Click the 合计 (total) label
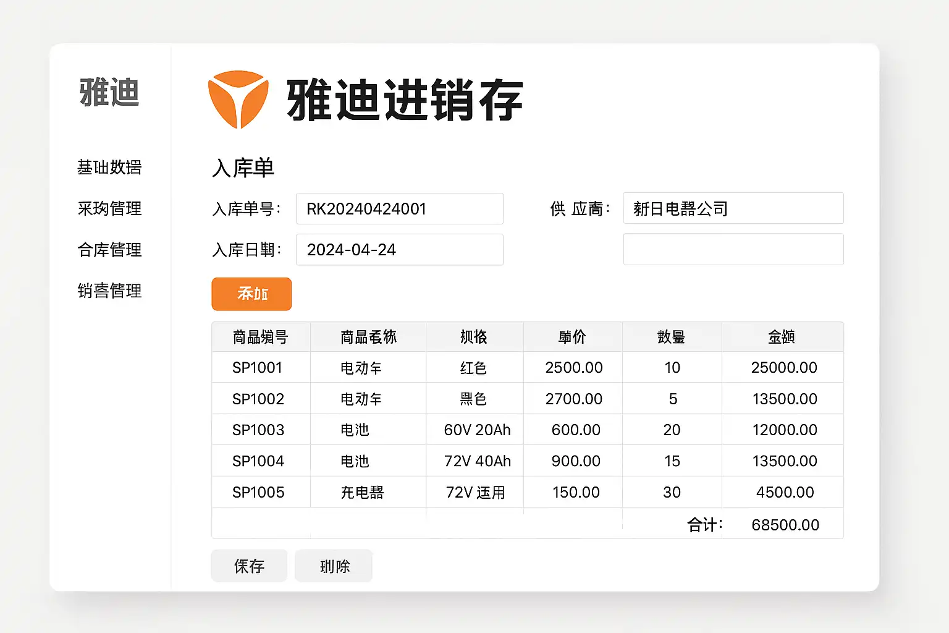The image size is (949, 633). [704, 525]
